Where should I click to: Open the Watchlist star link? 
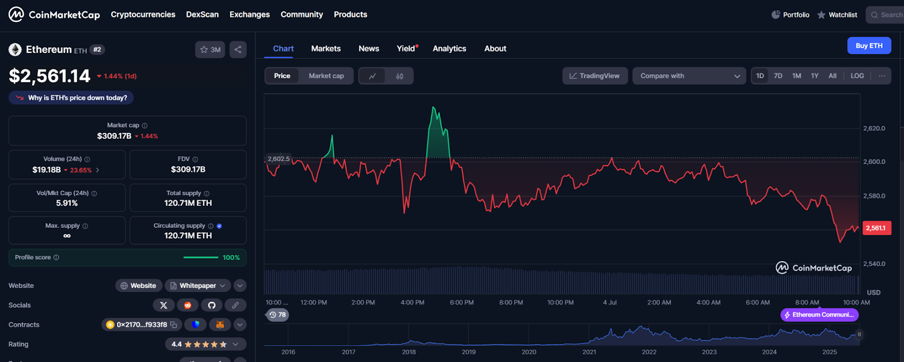[837, 15]
